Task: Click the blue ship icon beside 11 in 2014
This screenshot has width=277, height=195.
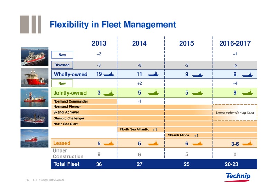Action: [x=153, y=74]
